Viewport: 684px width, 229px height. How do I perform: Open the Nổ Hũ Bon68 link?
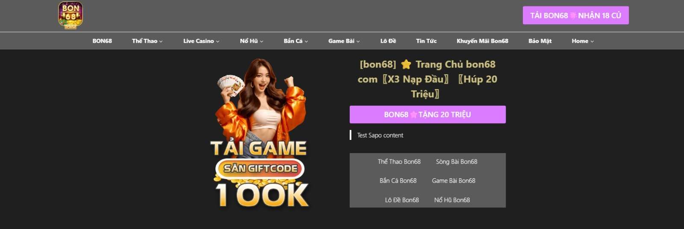pyautogui.click(x=452, y=200)
